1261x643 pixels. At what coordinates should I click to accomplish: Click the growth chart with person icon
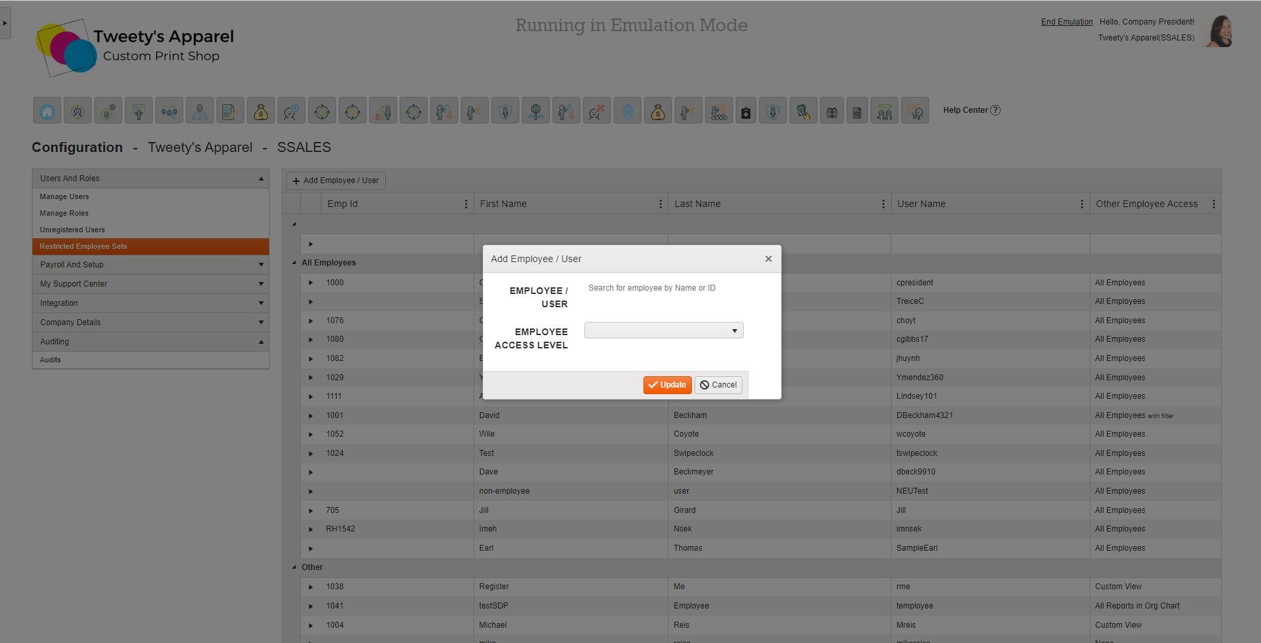click(x=383, y=111)
